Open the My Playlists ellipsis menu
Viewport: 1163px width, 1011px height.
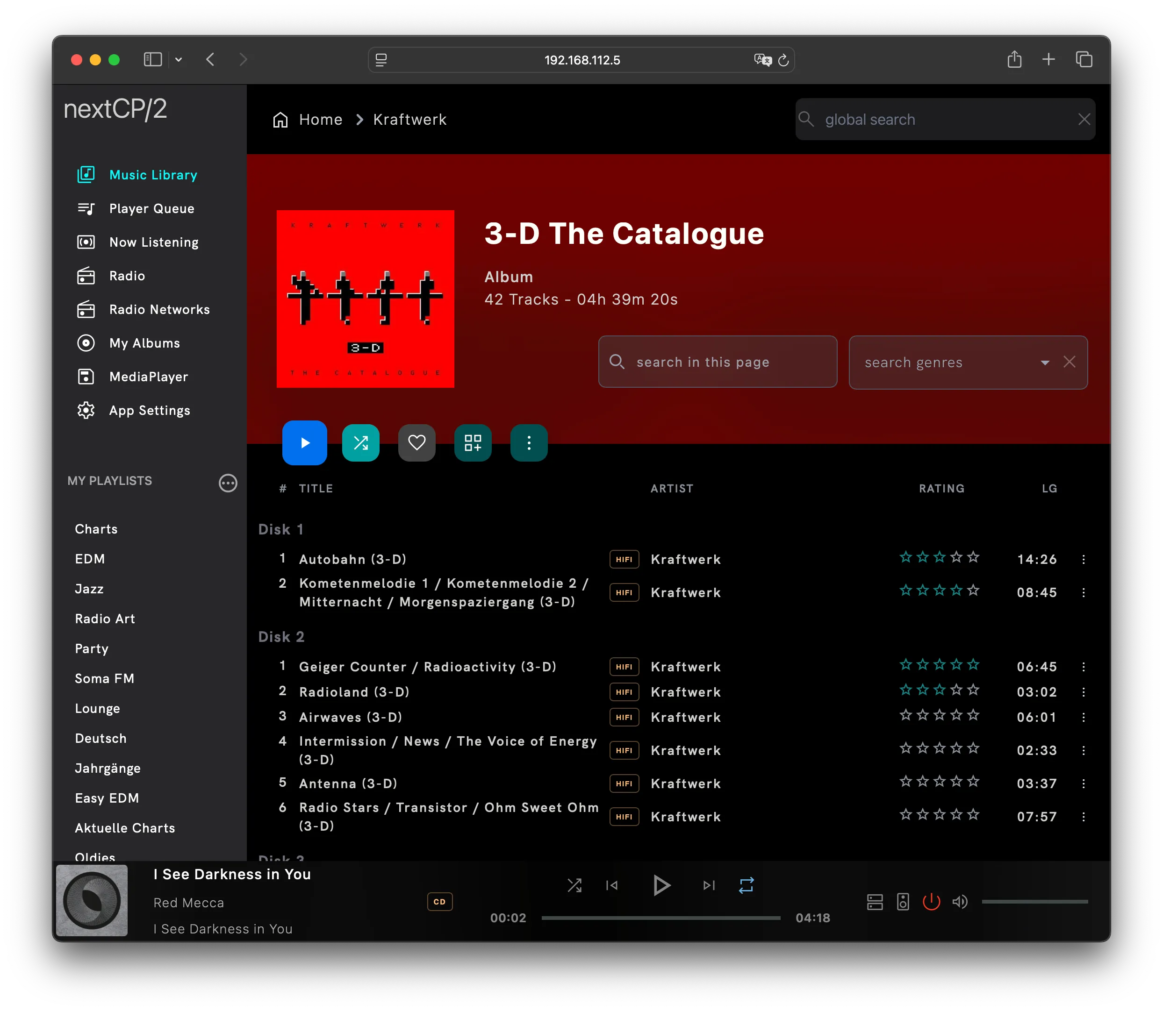(228, 483)
